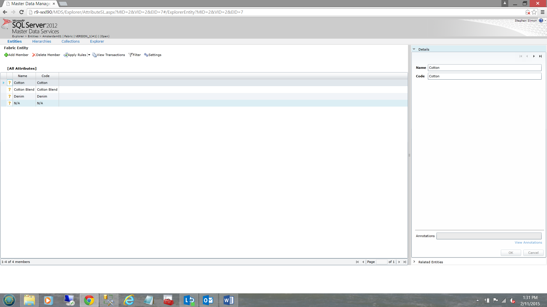The width and height of the screenshot is (547, 307).
Task: Click the Add Member plus icon
Action: coord(6,55)
